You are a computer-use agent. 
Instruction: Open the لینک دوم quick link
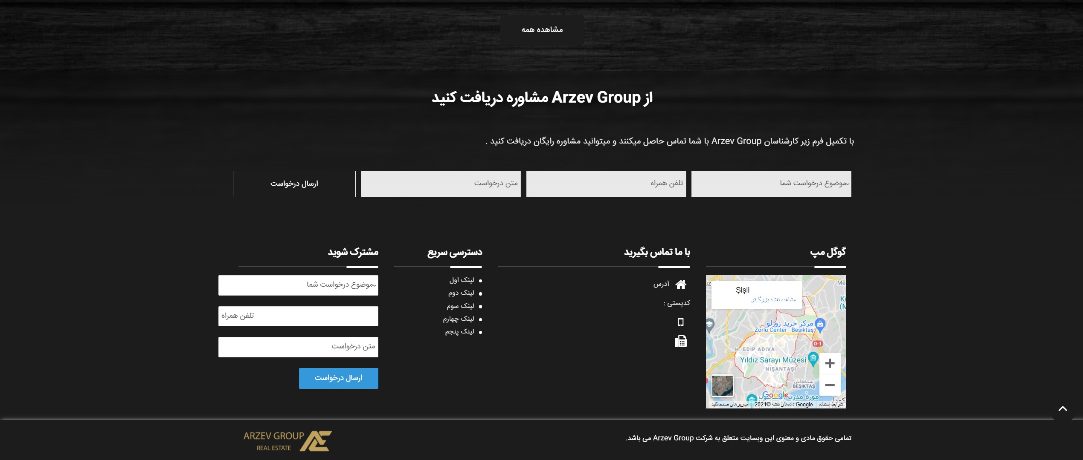point(461,293)
